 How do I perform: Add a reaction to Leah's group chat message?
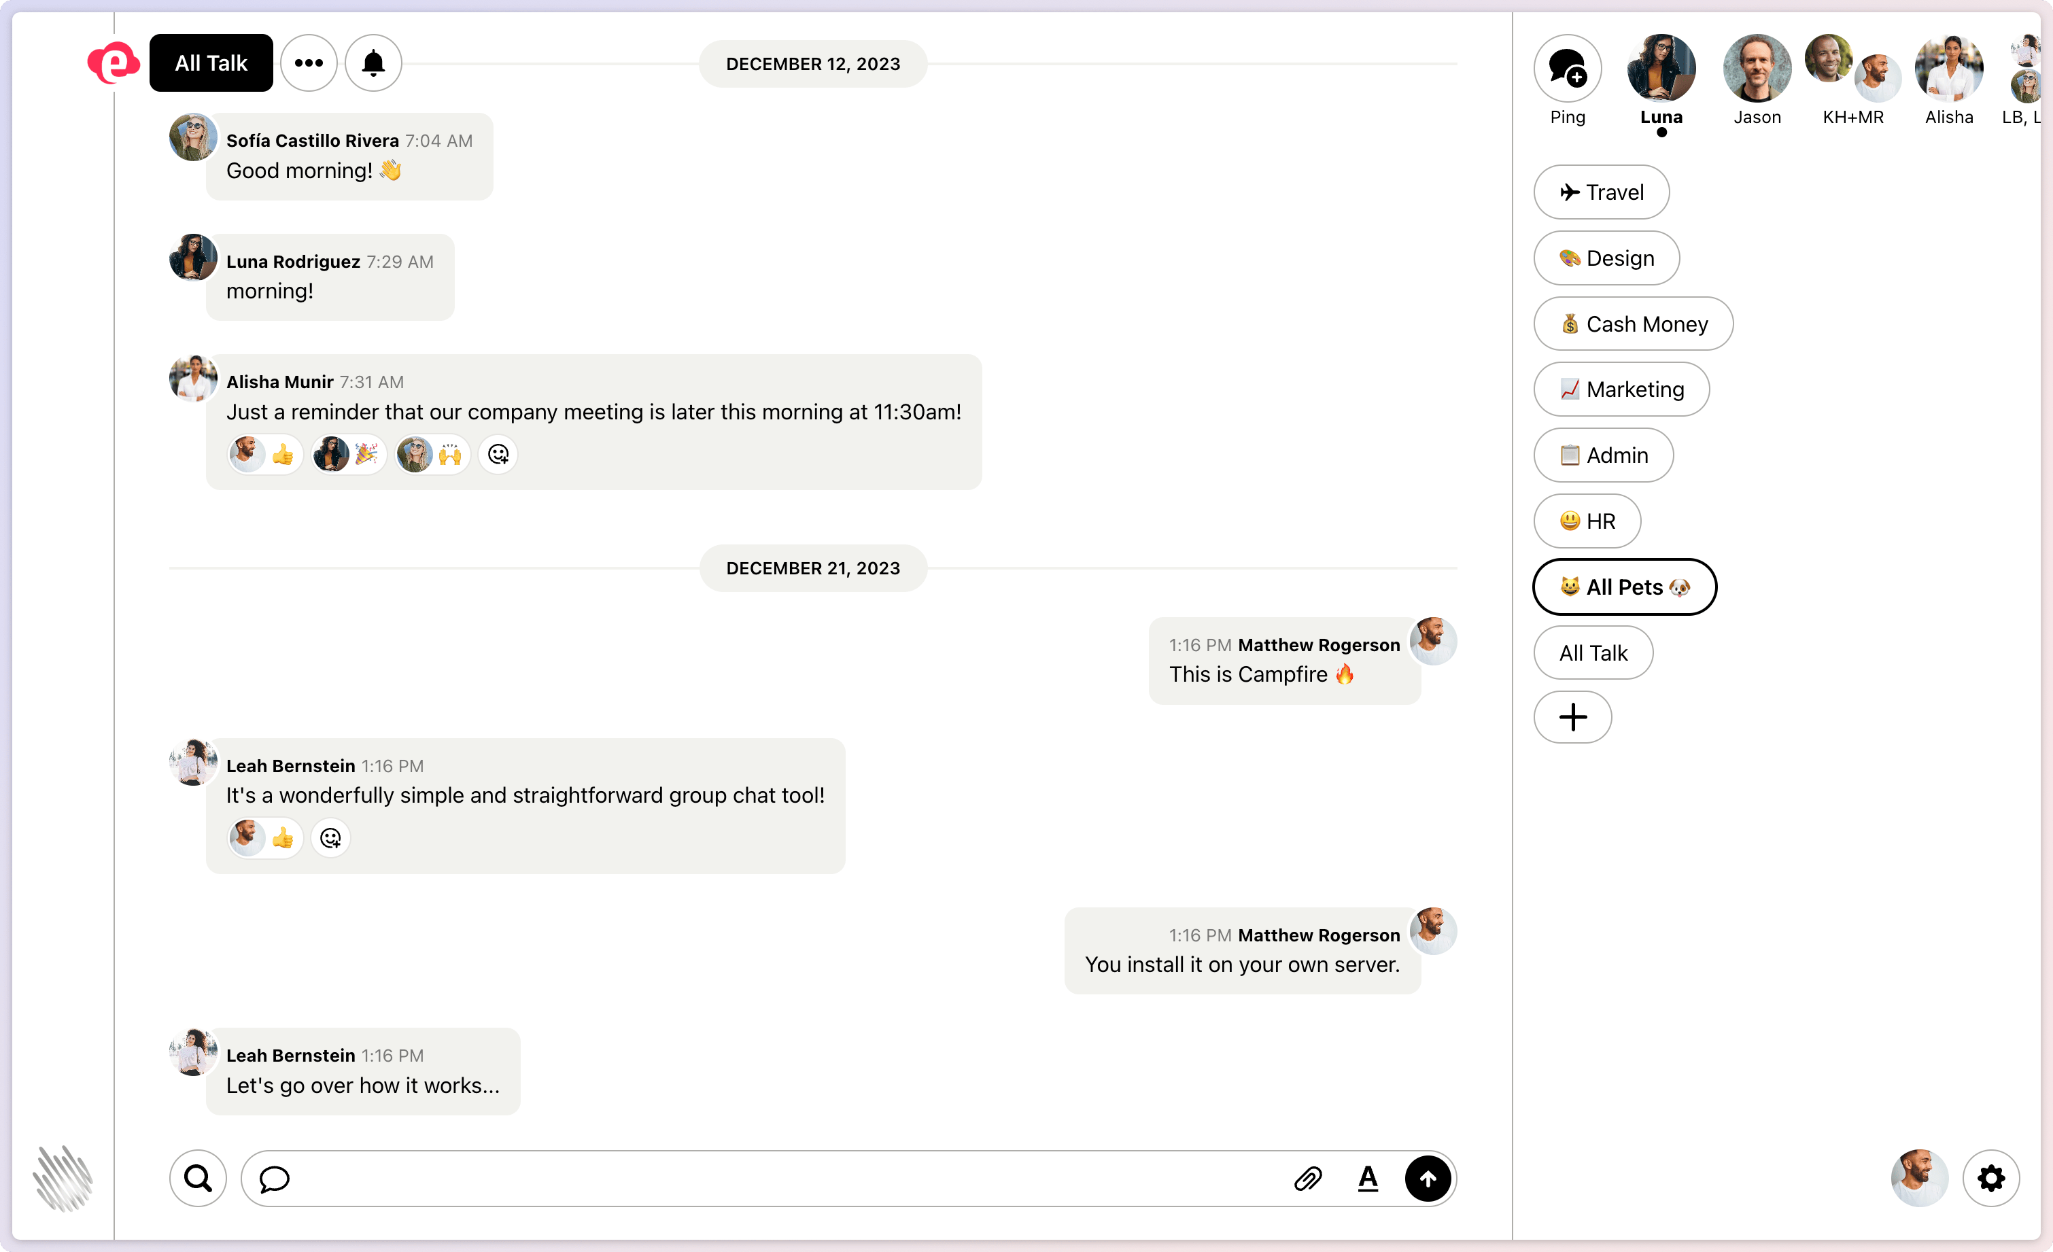pyautogui.click(x=331, y=838)
